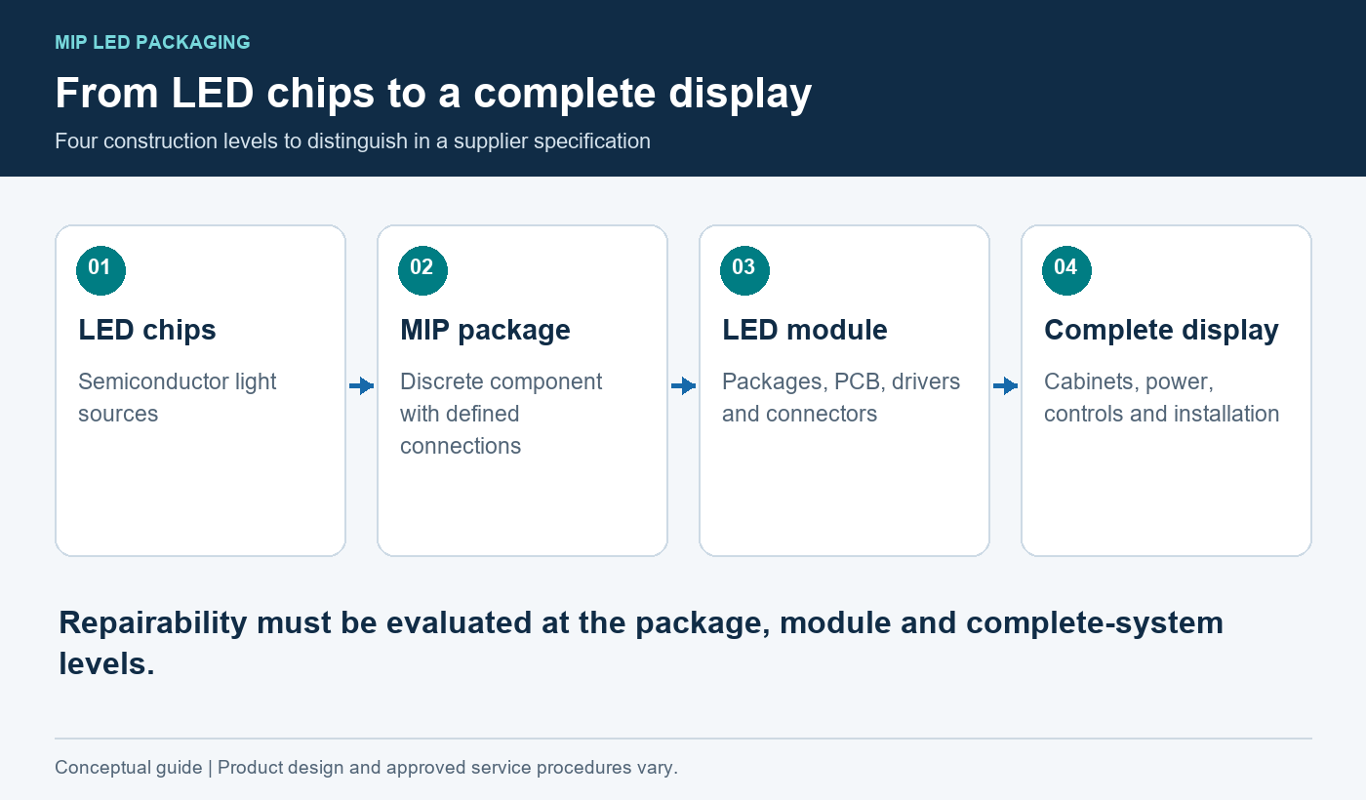Select the 'From LED chips to a complete display' title

pyautogui.click(x=433, y=93)
